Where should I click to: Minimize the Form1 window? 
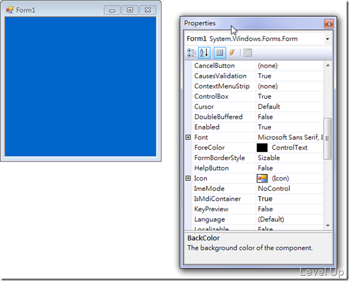click(x=112, y=10)
